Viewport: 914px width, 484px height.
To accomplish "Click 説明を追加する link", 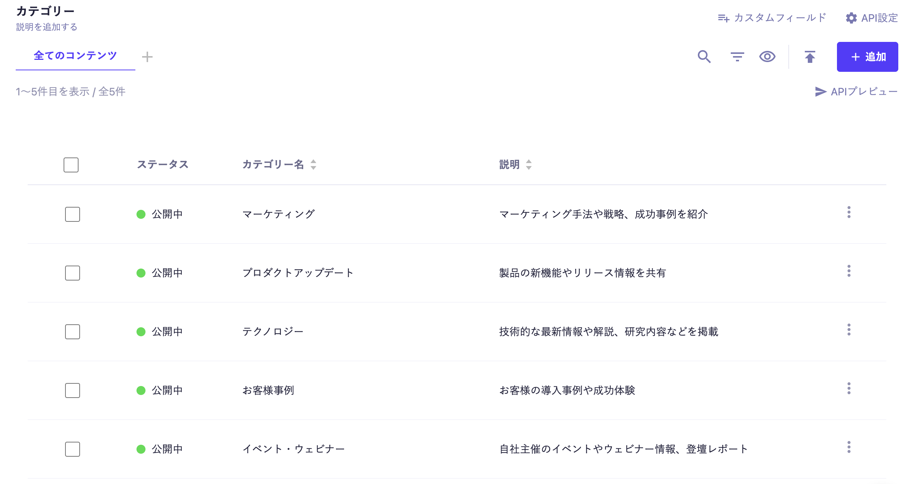I will tap(47, 27).
